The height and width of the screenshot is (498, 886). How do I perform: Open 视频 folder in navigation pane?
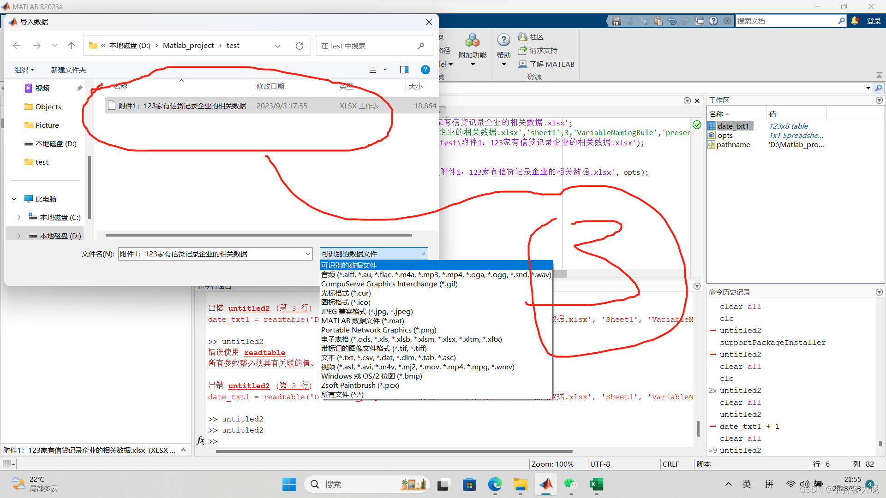pos(42,88)
